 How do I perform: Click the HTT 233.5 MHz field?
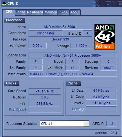coord(45,104)
